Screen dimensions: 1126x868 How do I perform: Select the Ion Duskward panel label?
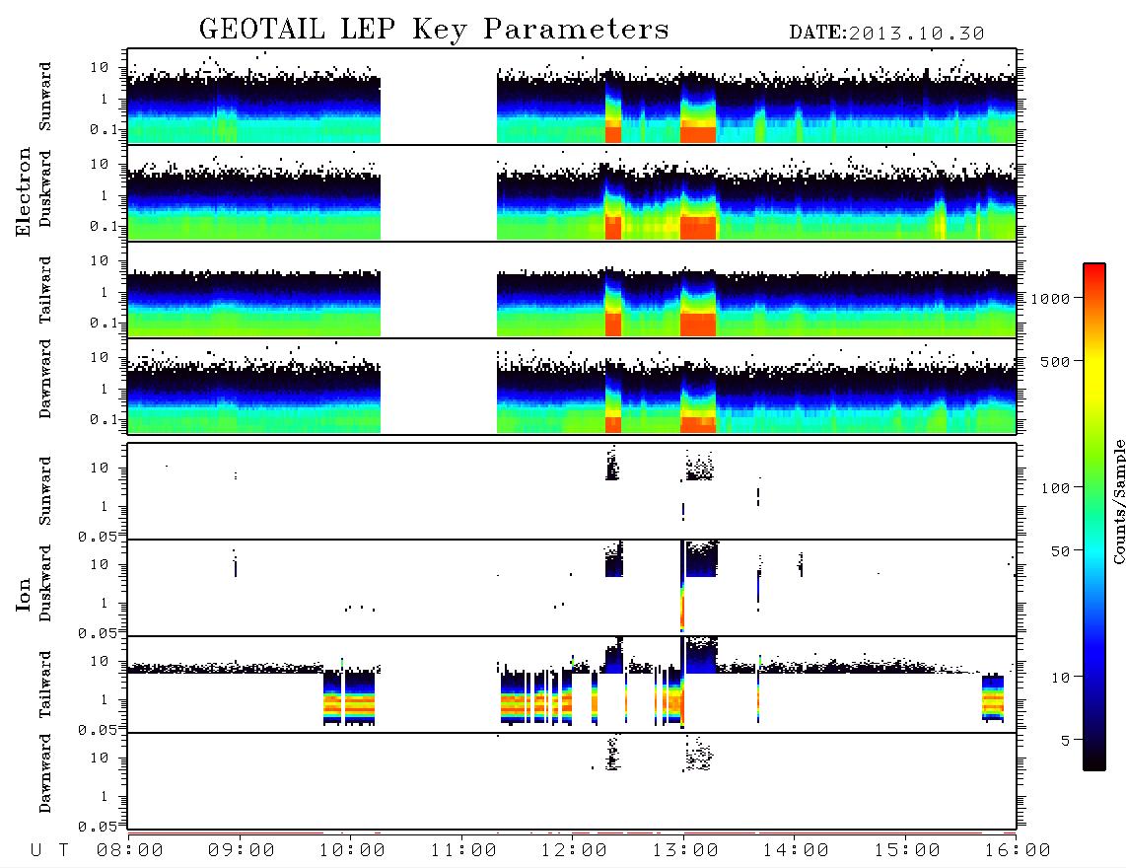tap(45, 583)
